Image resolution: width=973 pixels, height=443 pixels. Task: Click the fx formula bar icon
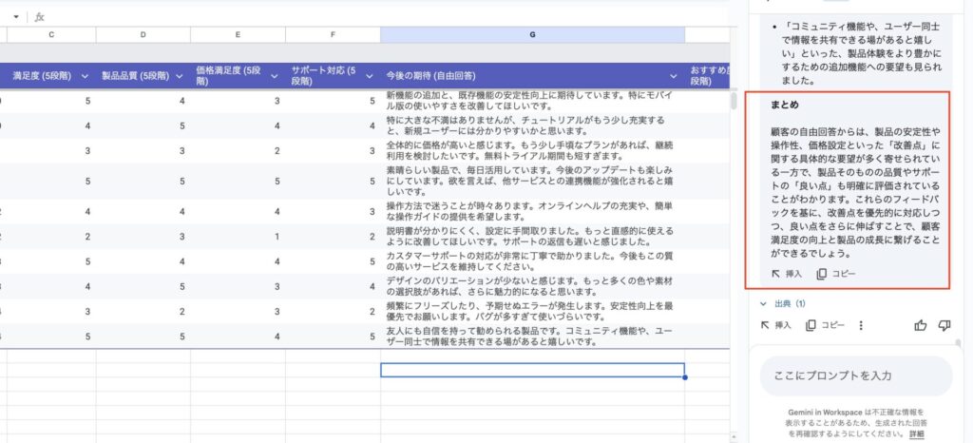(x=40, y=17)
